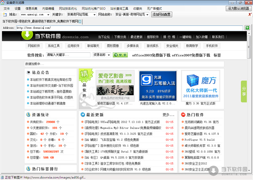This screenshot has height=180, width=253.
Task: Open the 飞车百宝箱 V1.2 entry
Action: pos(120,140)
